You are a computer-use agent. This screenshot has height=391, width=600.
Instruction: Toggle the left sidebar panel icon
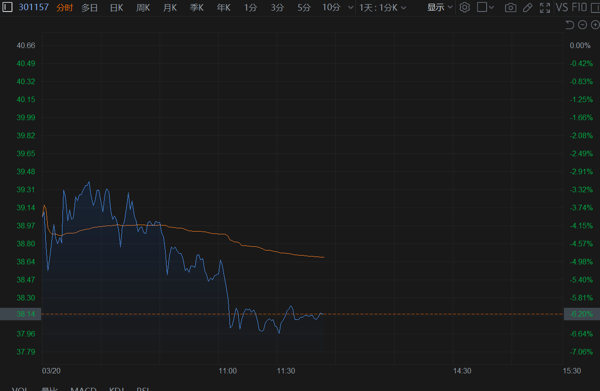pos(7,7)
